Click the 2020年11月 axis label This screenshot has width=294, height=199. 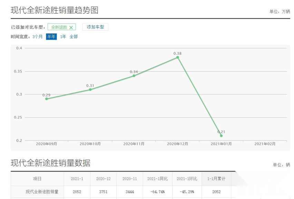134,144
